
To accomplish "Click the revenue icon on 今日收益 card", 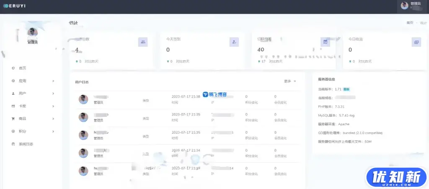I will tap(416, 42).
